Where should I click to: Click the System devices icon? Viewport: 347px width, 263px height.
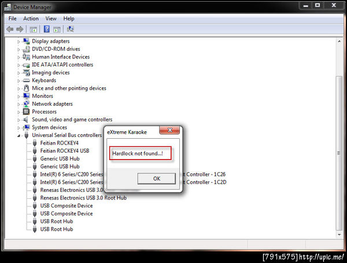(x=27, y=127)
